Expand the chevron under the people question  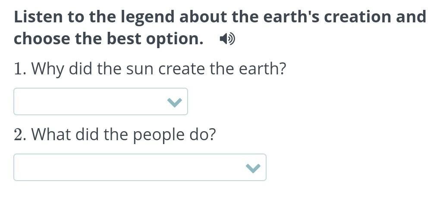pos(253,168)
